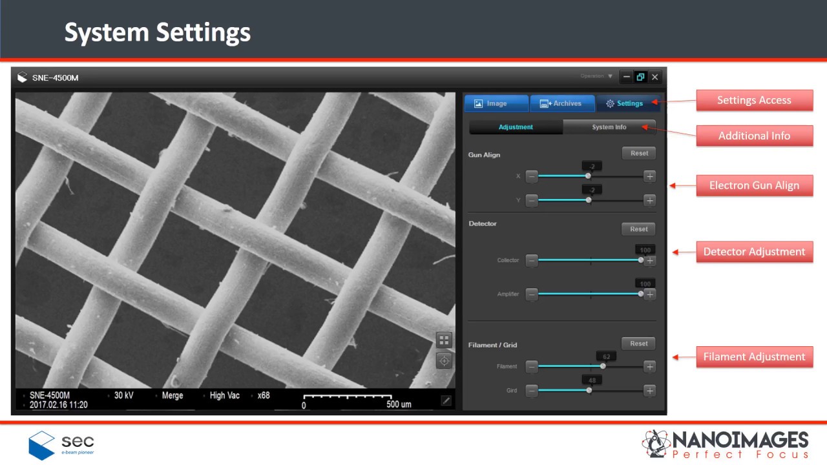Image resolution: width=827 pixels, height=465 pixels.
Task: Reset the Detector settings
Action: tap(639, 229)
